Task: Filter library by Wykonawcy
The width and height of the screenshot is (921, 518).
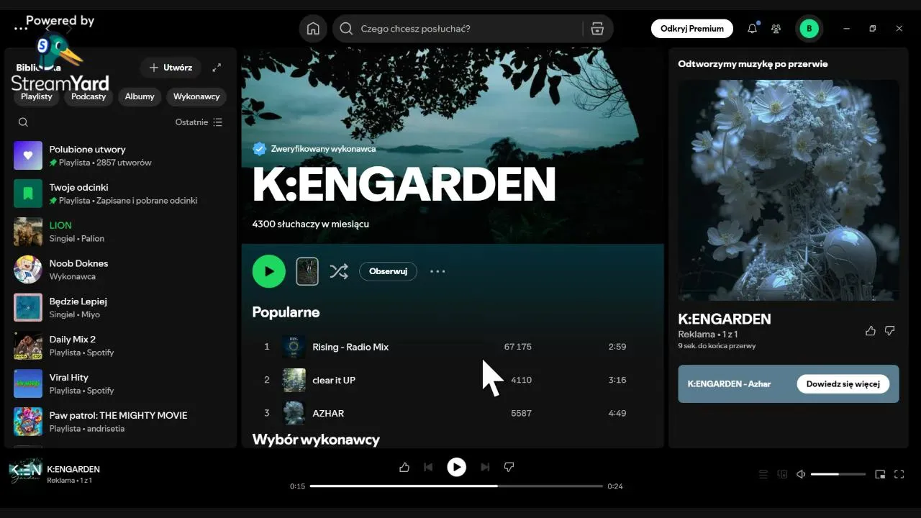Action: tap(196, 96)
